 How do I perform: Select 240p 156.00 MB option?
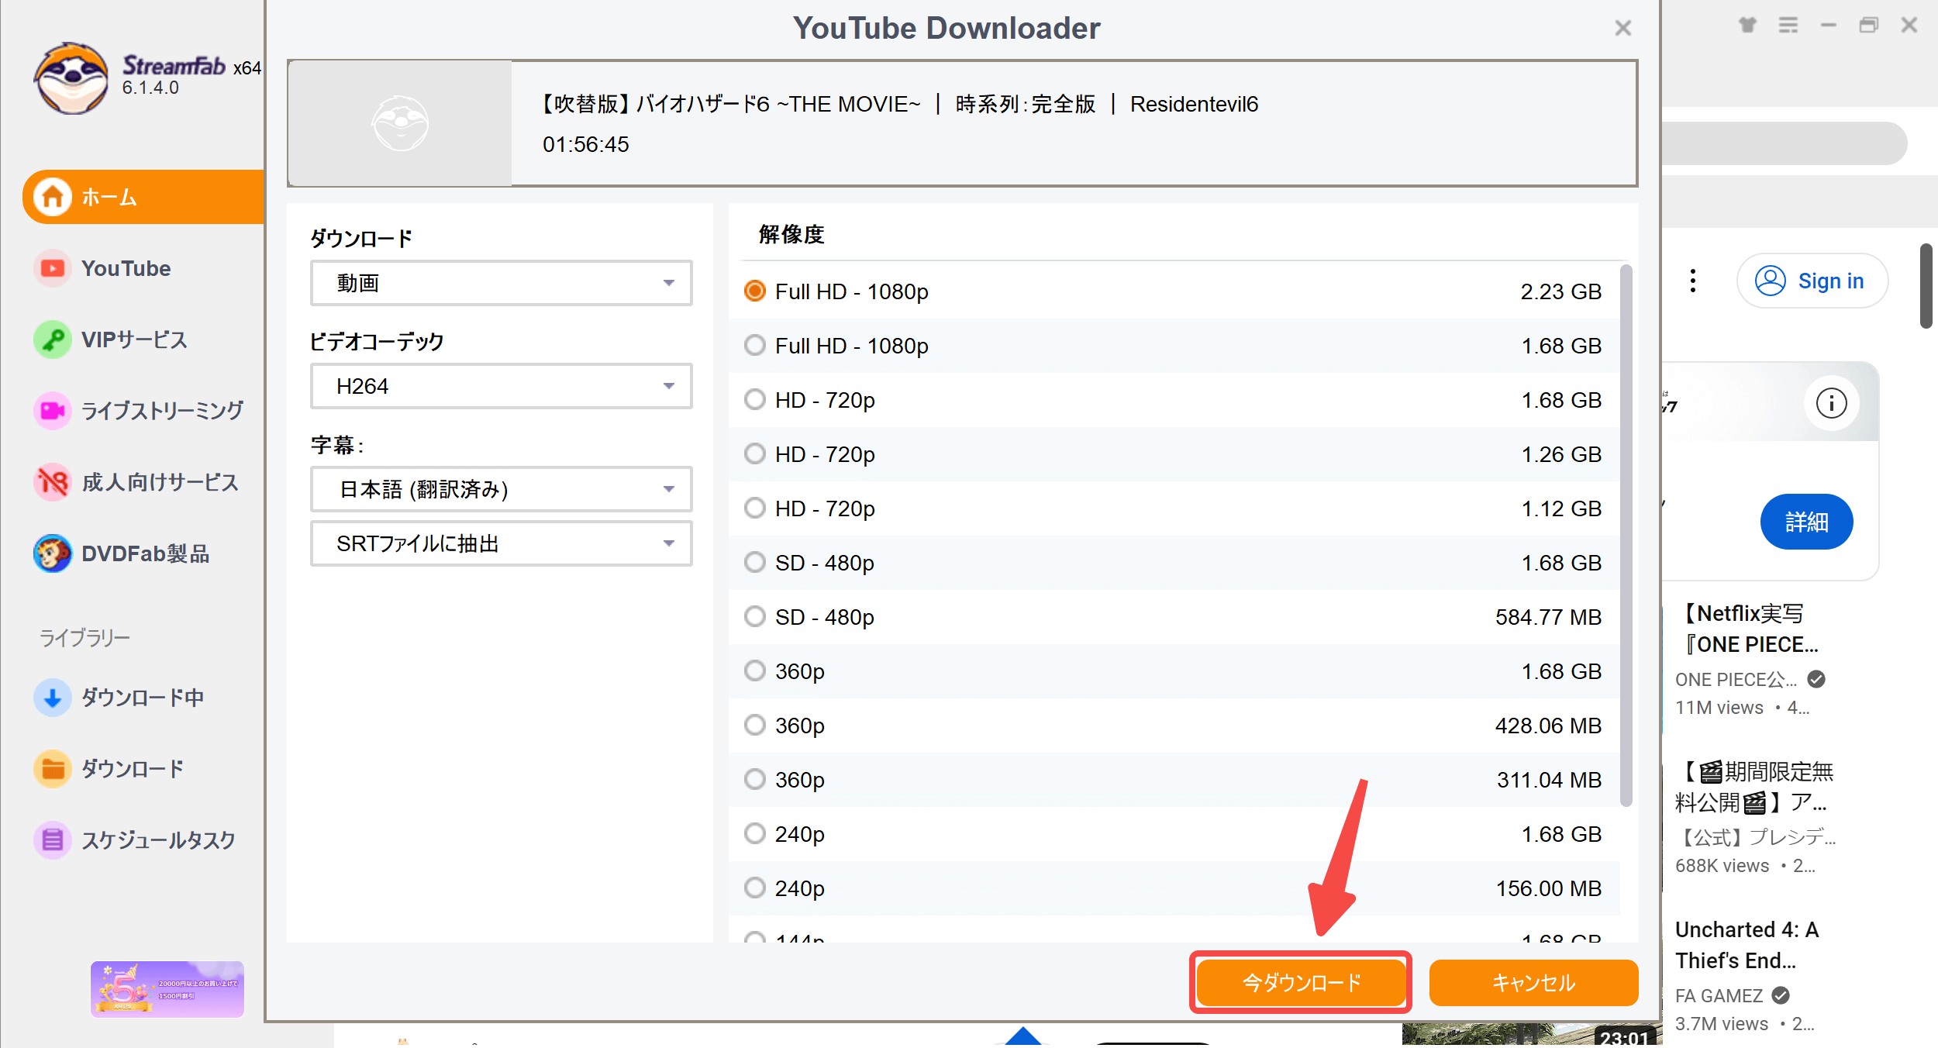[1174, 888]
